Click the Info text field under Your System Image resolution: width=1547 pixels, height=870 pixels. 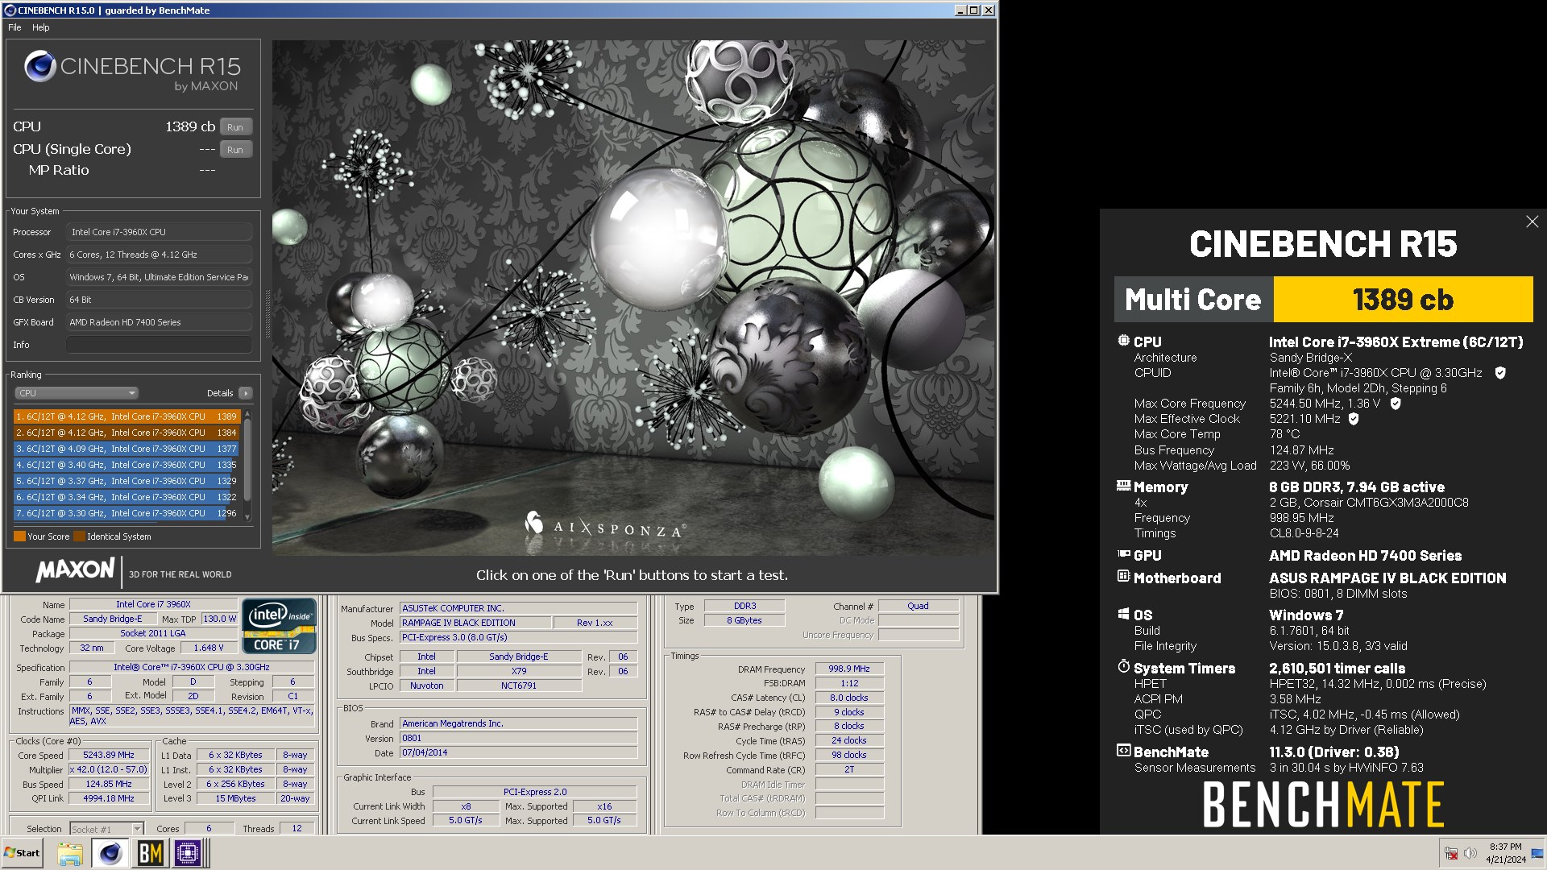[160, 345]
